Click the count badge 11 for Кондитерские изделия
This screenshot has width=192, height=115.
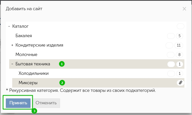[179, 45]
